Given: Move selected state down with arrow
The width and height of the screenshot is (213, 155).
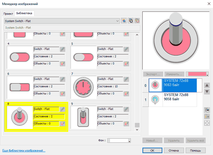Looking at the screenshot, I should click(207, 92).
